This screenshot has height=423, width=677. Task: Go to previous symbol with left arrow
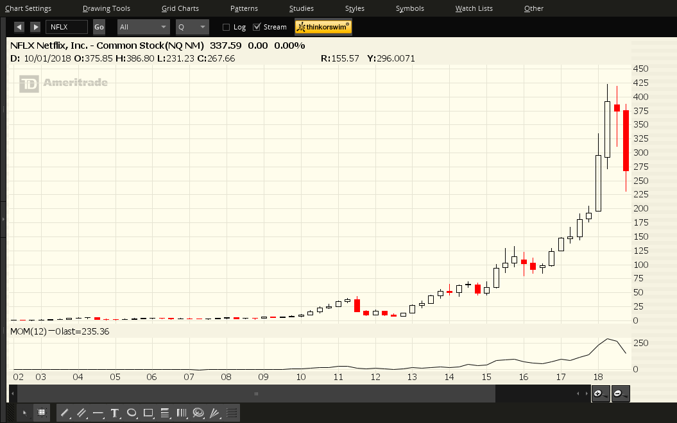click(x=19, y=27)
